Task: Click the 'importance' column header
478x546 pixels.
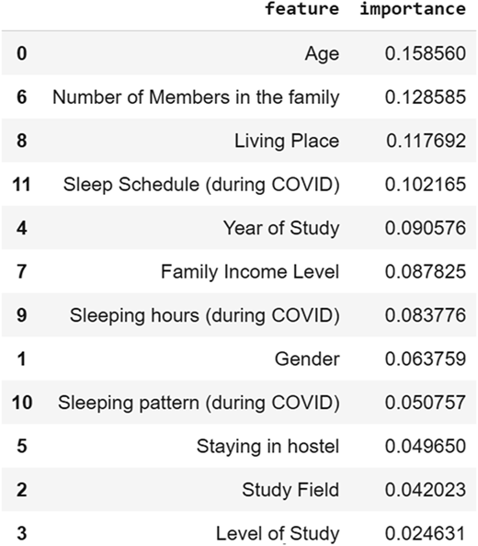Action: click(413, 8)
